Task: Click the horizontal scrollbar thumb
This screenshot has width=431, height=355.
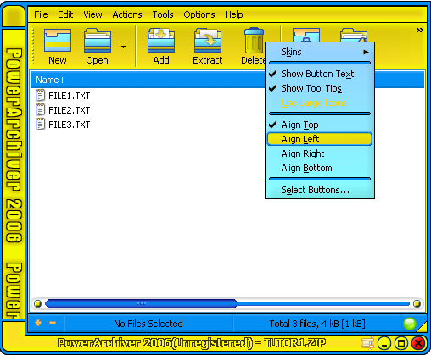Action: click(x=141, y=304)
